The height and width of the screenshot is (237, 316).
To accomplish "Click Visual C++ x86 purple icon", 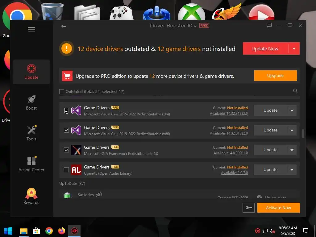I will click(x=76, y=130).
